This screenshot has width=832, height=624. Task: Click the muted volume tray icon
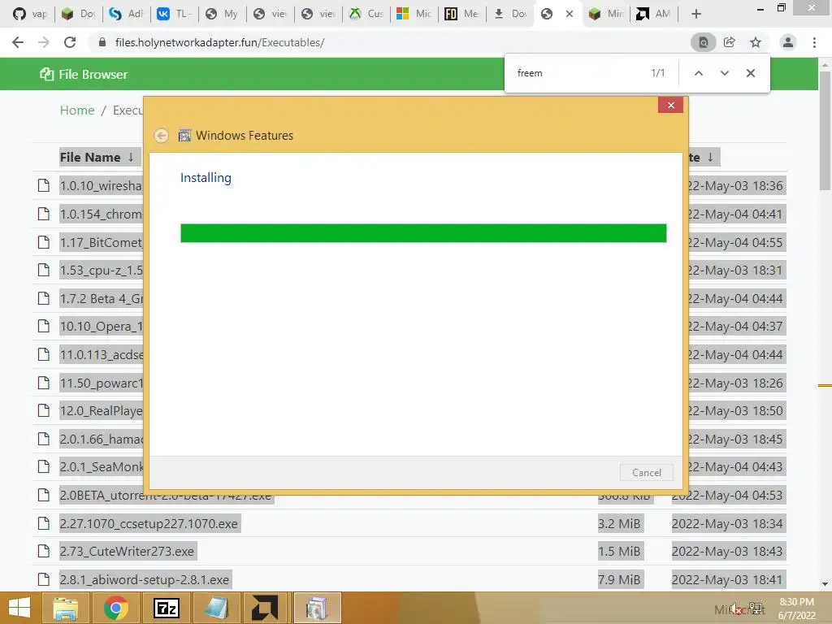click(x=735, y=609)
